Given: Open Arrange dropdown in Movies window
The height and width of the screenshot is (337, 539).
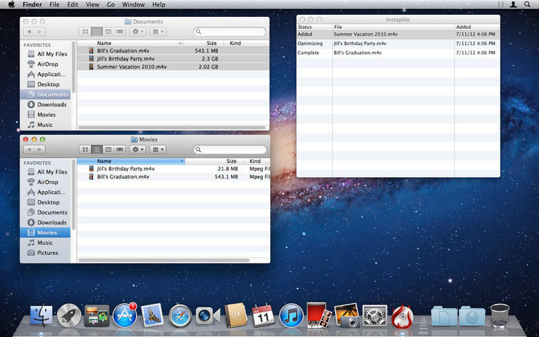Looking at the screenshot, I should 158,150.
